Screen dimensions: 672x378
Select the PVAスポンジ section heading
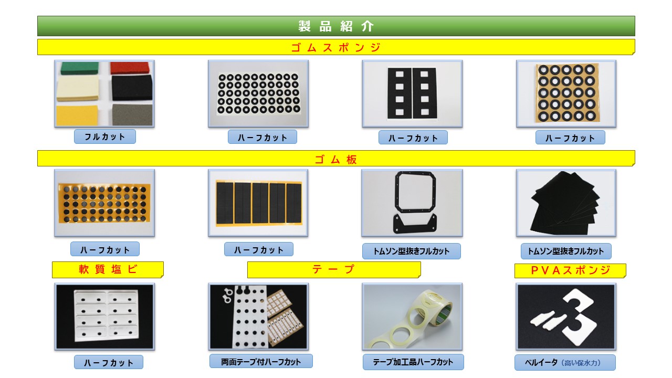[x=570, y=270]
